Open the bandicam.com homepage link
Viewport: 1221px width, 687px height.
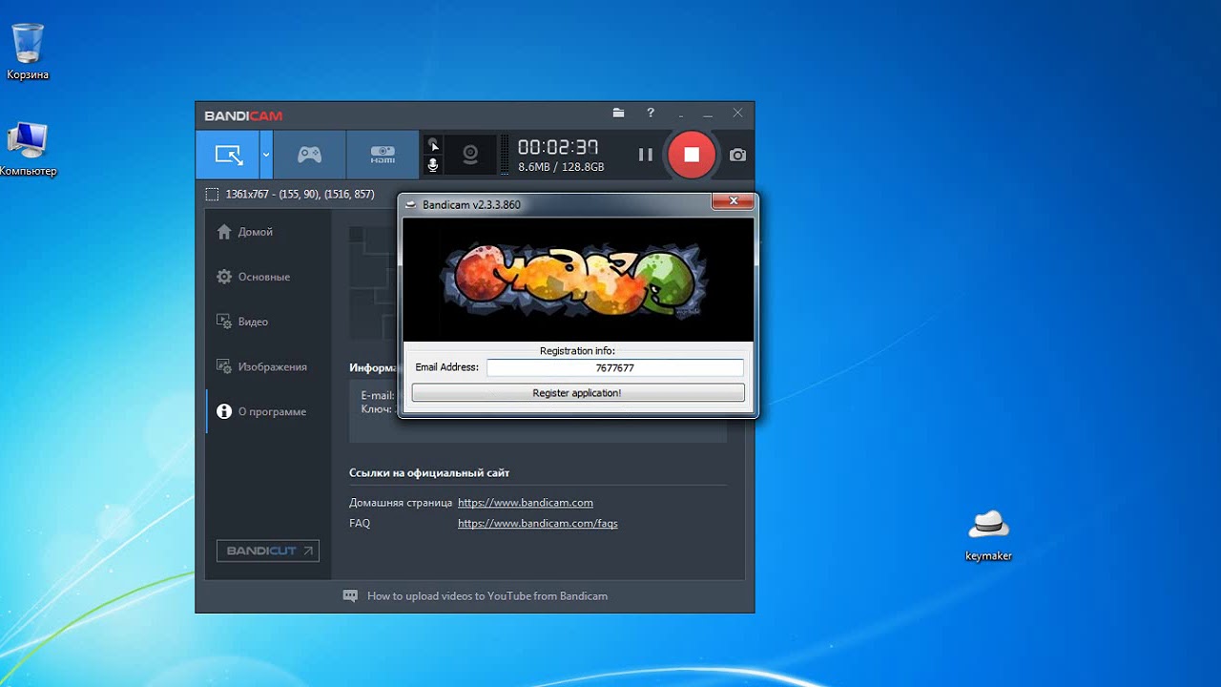526,503
